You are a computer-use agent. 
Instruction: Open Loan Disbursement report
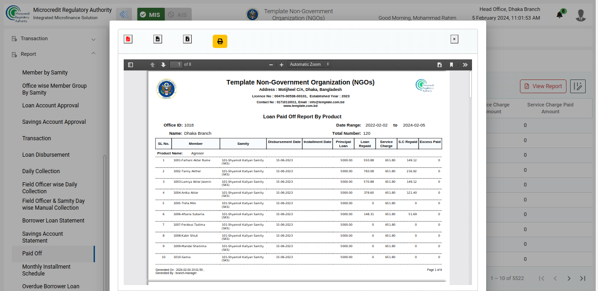46,155
